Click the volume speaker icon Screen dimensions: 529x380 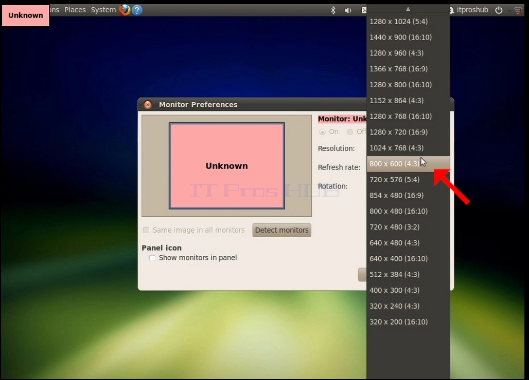[348, 10]
